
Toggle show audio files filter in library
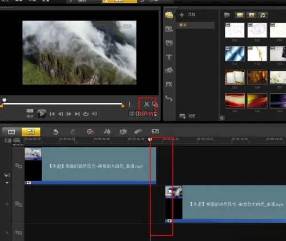pos(263,15)
